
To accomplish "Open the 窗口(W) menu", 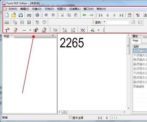I will 89,9.
